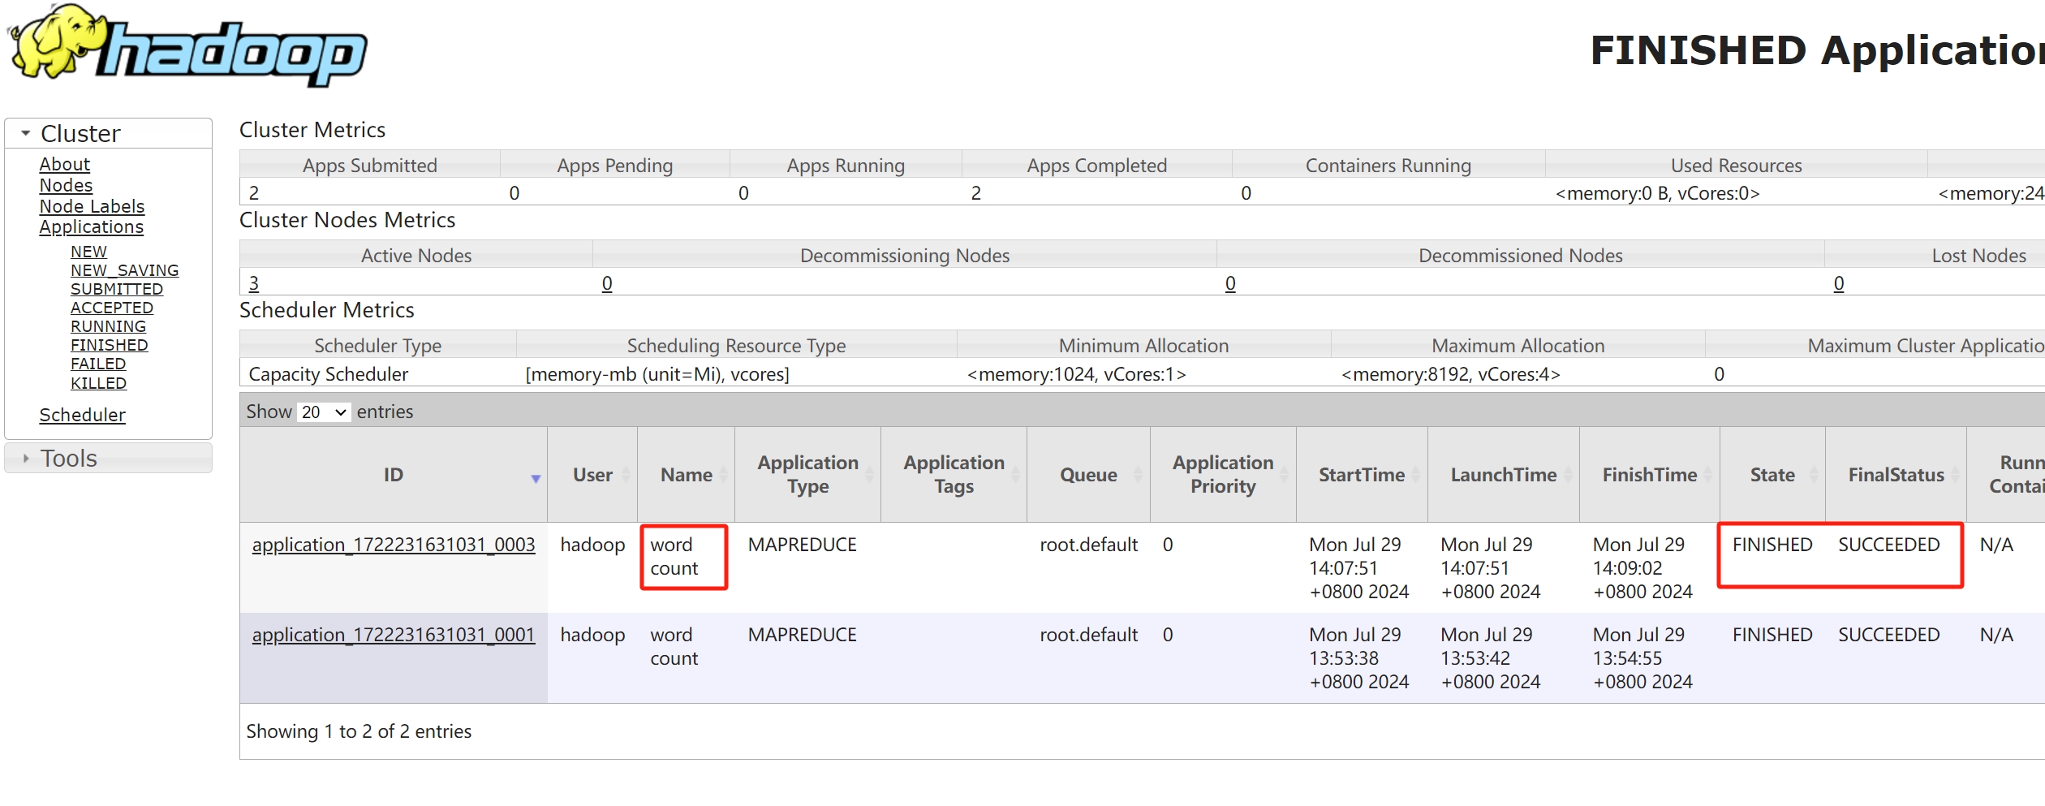The width and height of the screenshot is (2045, 806).
Task: Sort table by Application Type column
Action: pyautogui.click(x=807, y=475)
